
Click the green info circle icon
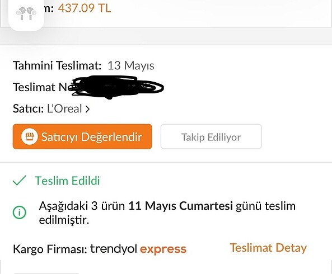click(20, 212)
